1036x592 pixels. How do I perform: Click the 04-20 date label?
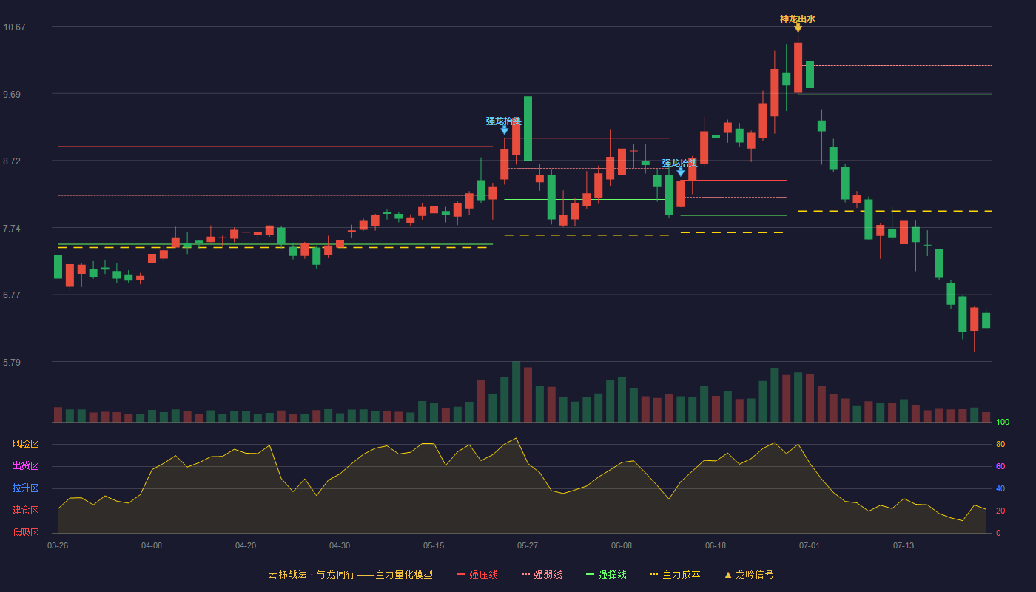coord(246,545)
